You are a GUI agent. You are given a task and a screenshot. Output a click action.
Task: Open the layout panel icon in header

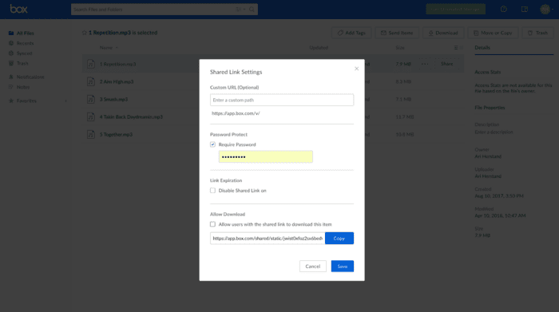pos(525,10)
